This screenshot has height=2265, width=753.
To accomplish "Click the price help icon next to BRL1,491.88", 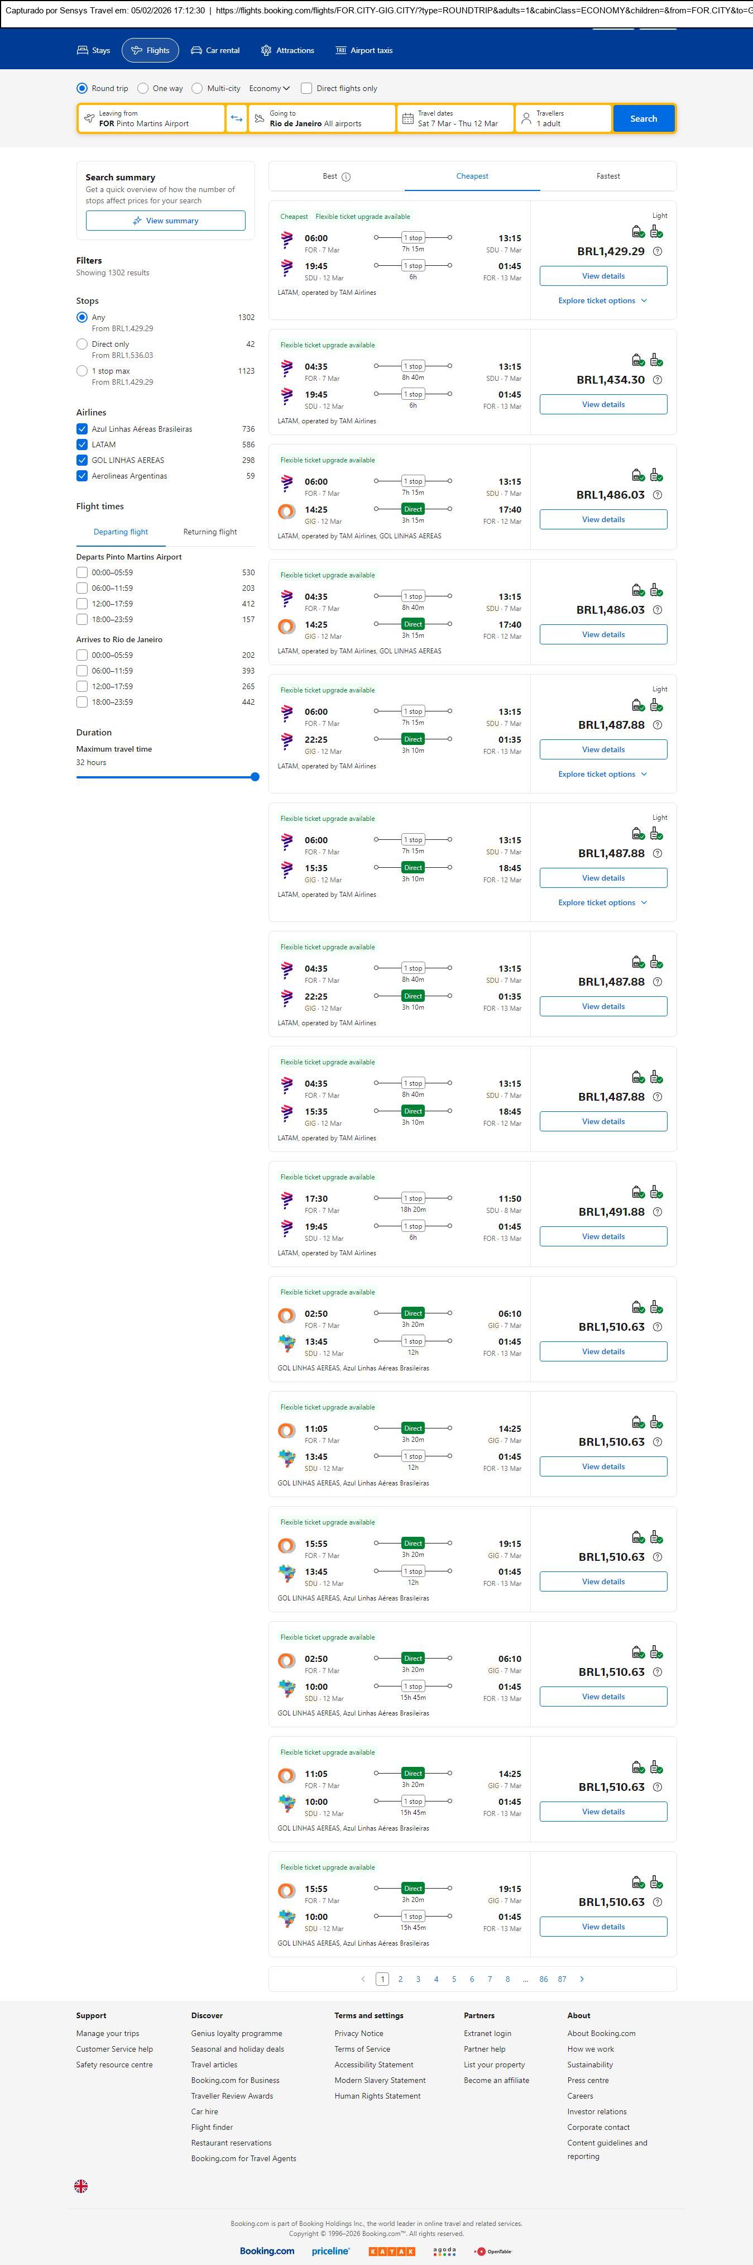I will (x=657, y=1212).
